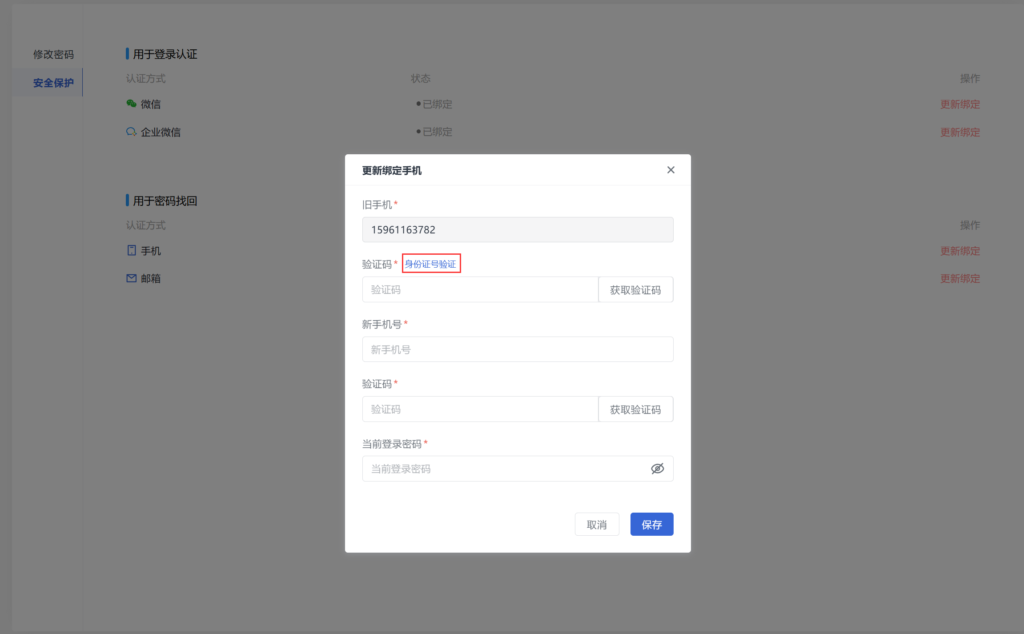
Task: Get verification code for new phone
Action: tap(635, 409)
